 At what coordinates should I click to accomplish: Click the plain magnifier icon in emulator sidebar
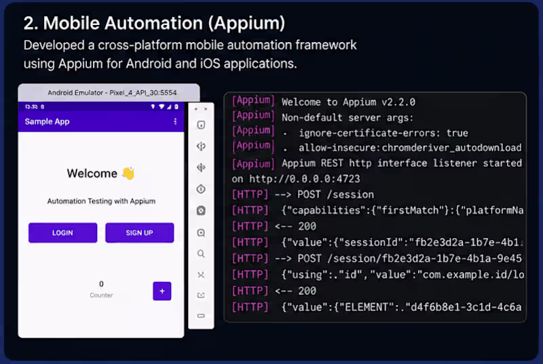(x=201, y=254)
